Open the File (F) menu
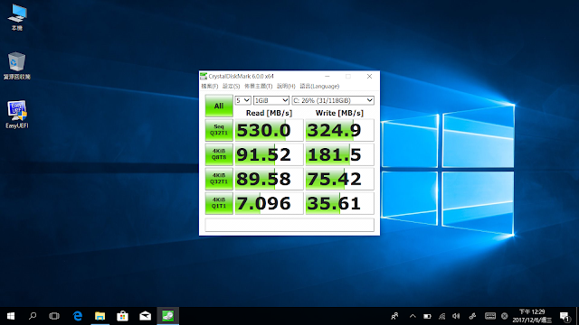This screenshot has width=579, height=325. tap(209, 87)
